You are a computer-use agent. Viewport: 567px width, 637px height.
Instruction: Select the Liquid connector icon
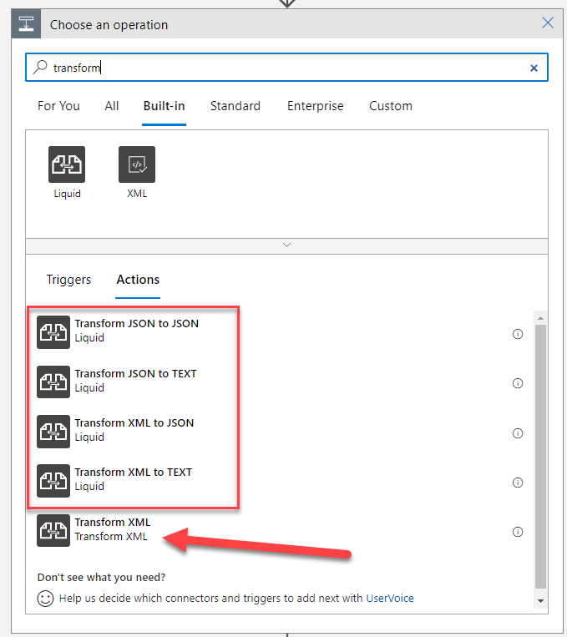point(67,164)
